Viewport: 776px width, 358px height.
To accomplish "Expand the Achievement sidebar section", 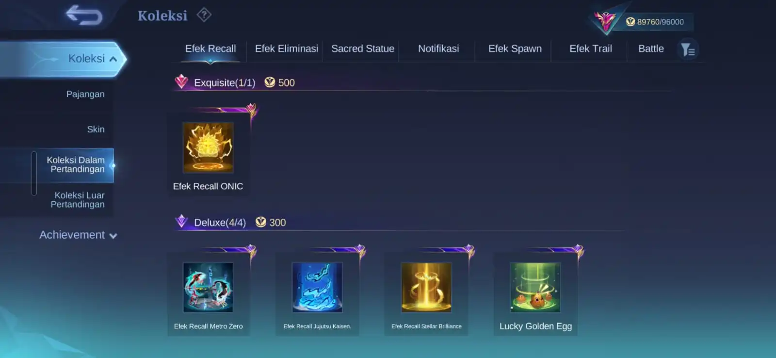I will pyautogui.click(x=78, y=235).
